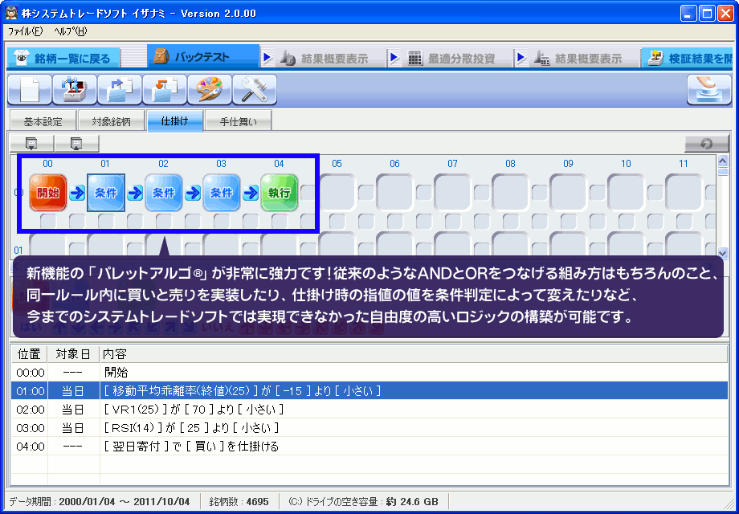Click the small button with downward arrow icon
The height and width of the screenshot is (514, 739).
(x=31, y=143)
